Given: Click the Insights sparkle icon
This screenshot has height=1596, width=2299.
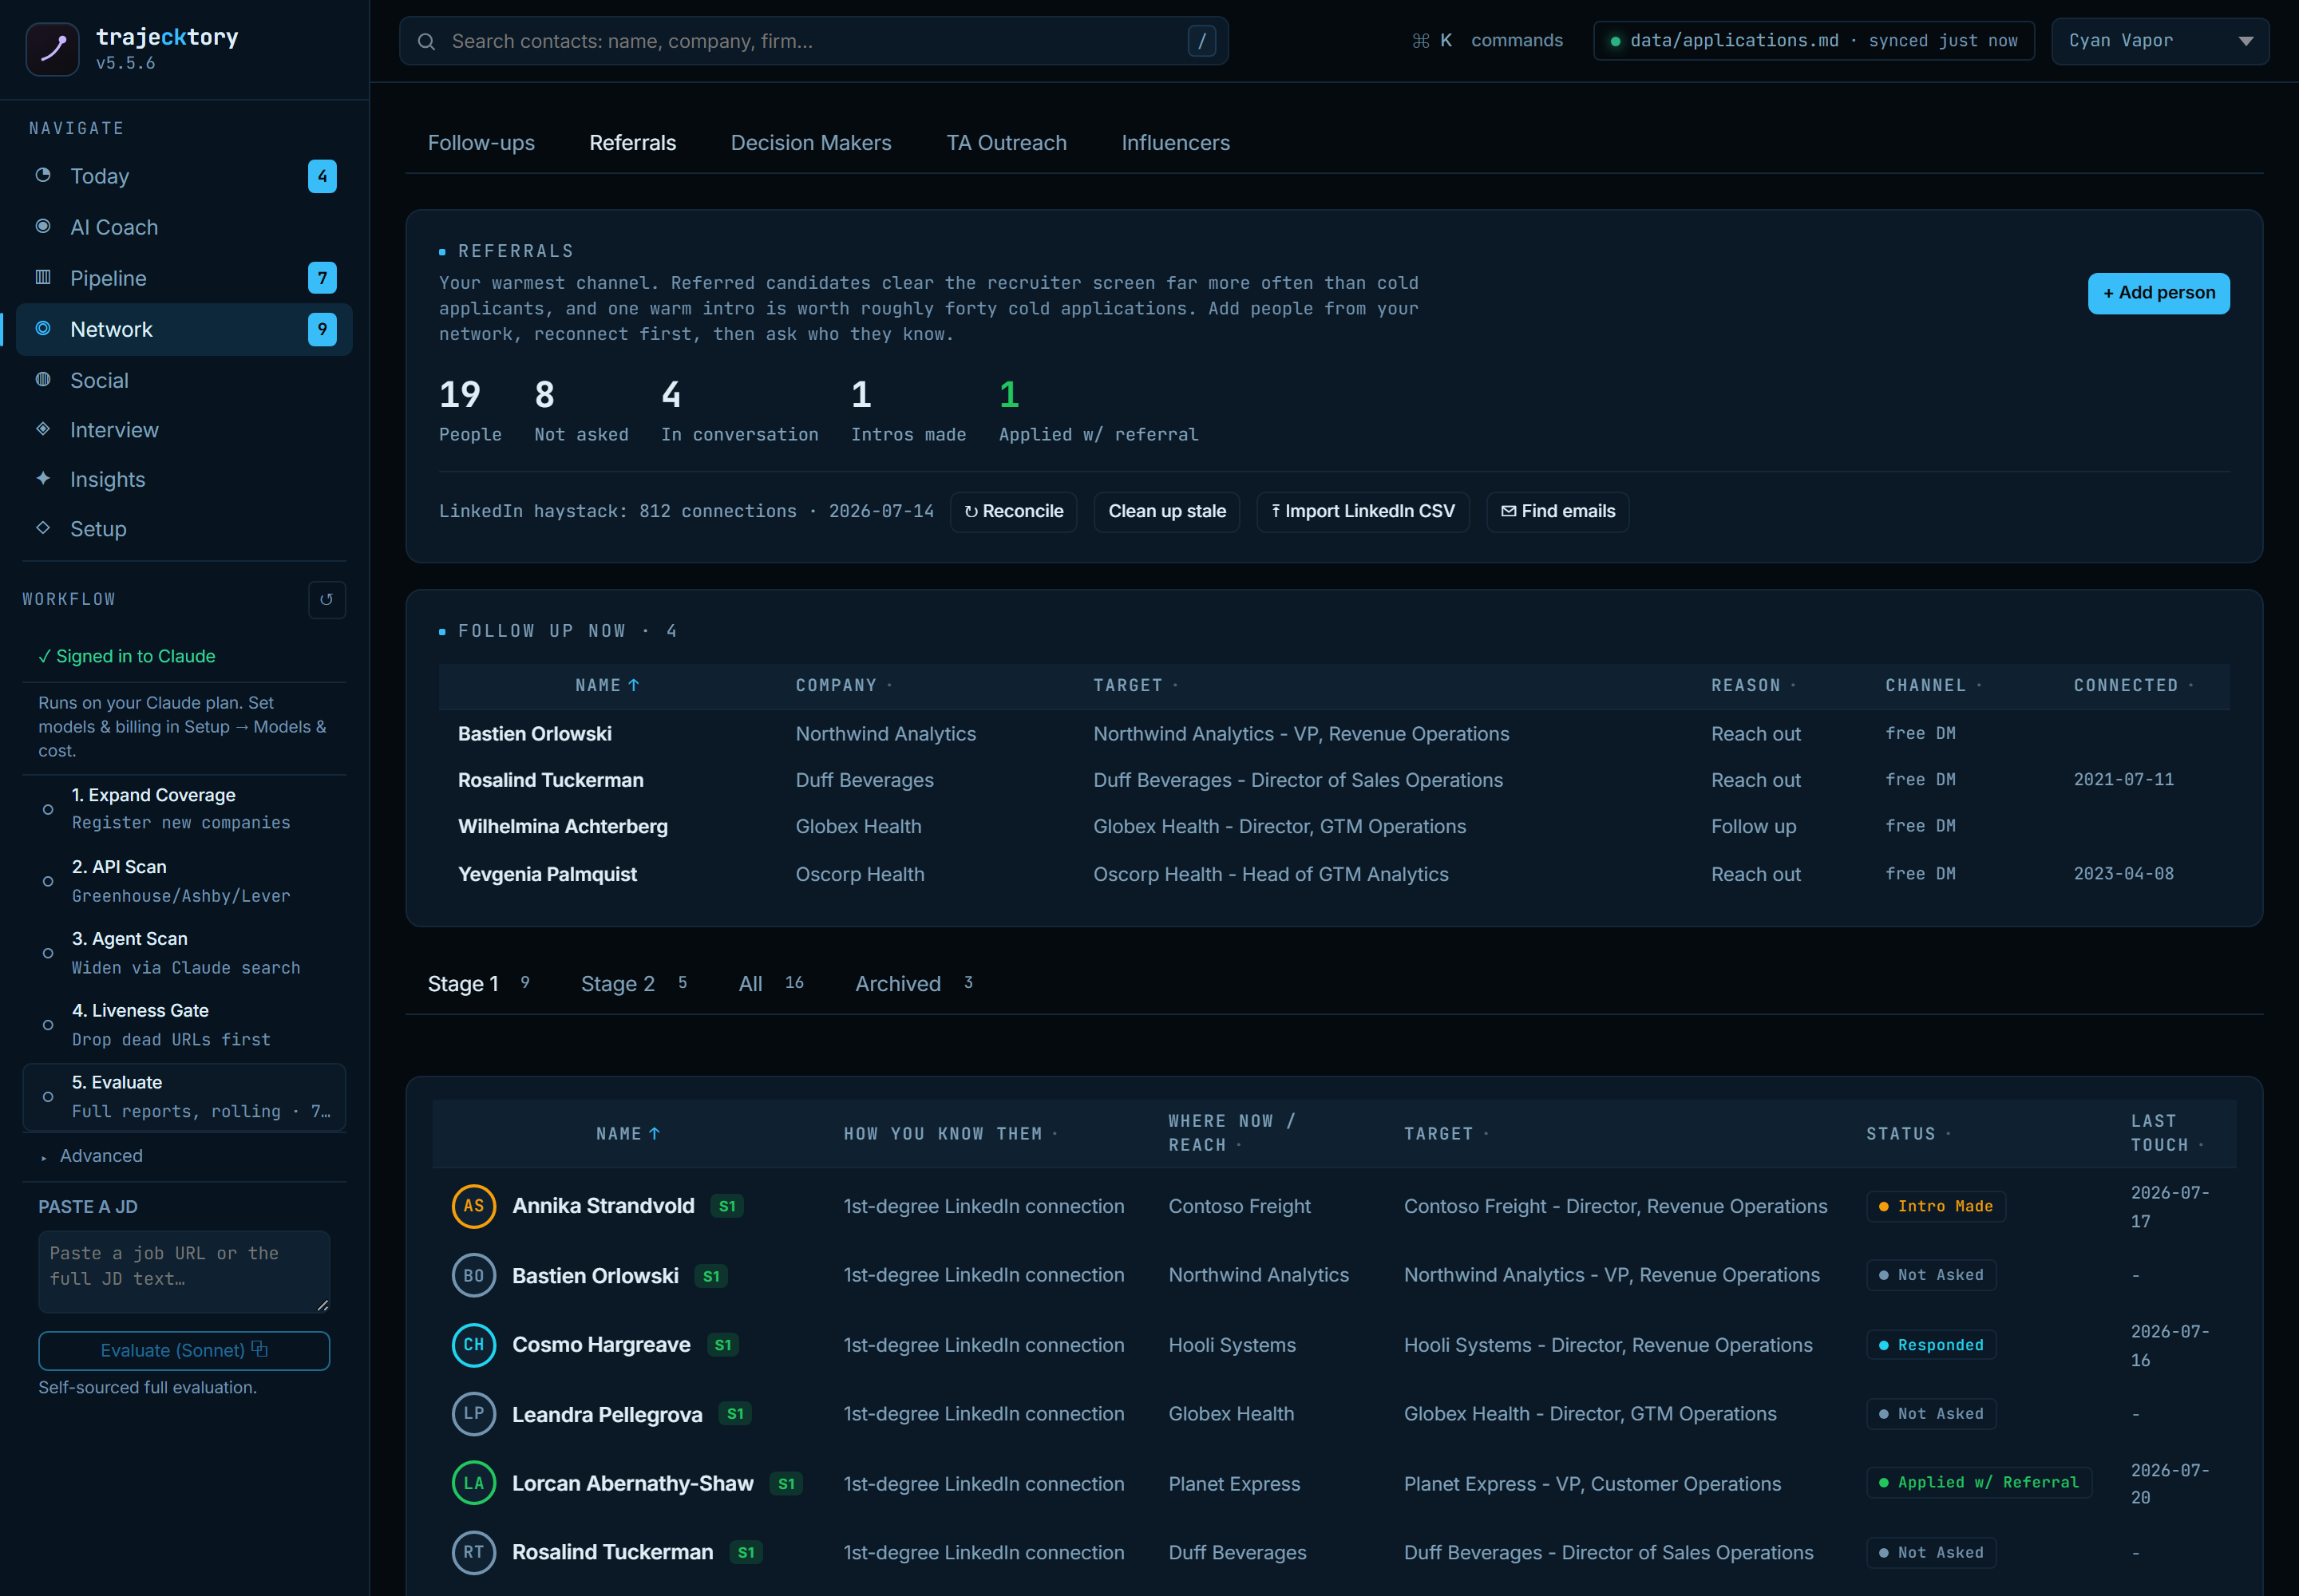Looking at the screenshot, I should (x=43, y=478).
